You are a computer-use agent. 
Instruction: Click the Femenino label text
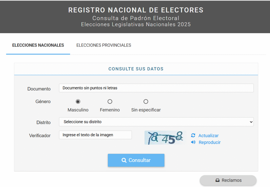tap(110, 110)
